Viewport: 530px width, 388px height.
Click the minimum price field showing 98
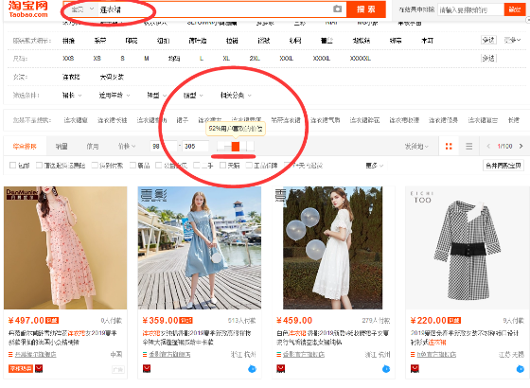pos(164,147)
